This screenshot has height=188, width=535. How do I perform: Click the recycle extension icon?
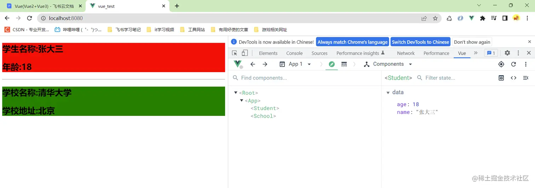point(449,18)
